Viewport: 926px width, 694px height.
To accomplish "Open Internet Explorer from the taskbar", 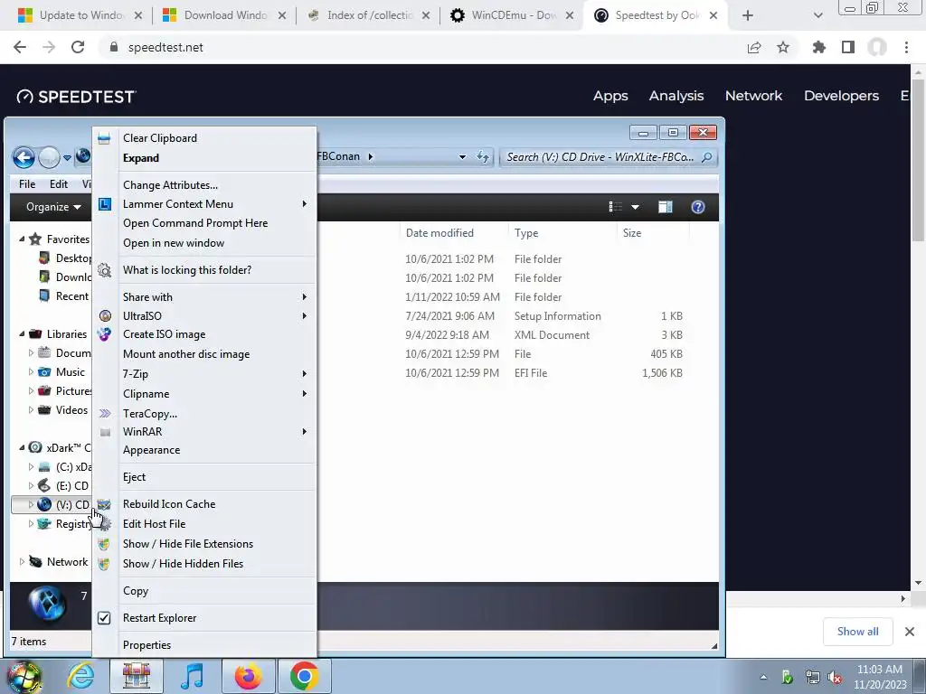I will [80, 676].
